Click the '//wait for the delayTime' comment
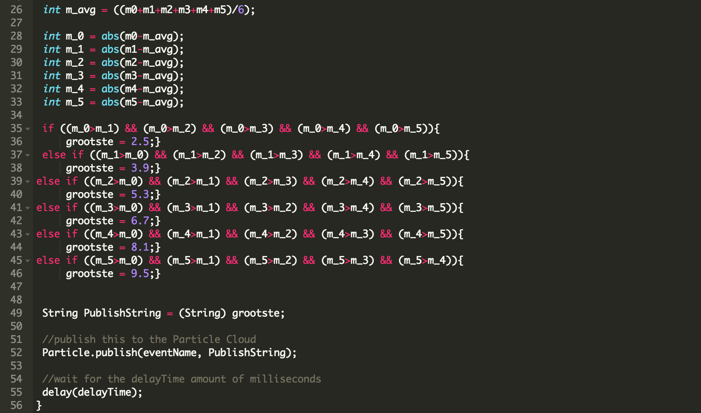 (x=181, y=379)
